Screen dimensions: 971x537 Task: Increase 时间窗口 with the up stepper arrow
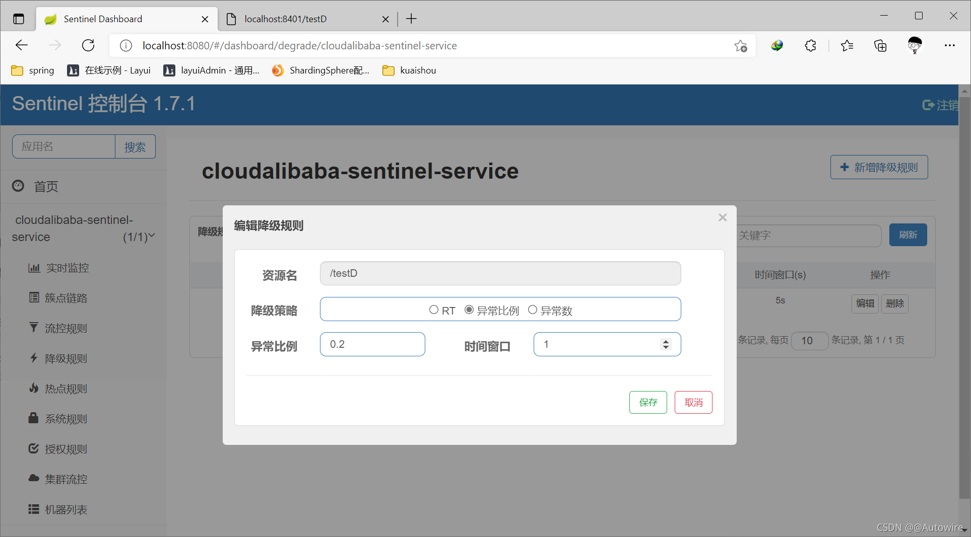coord(666,341)
